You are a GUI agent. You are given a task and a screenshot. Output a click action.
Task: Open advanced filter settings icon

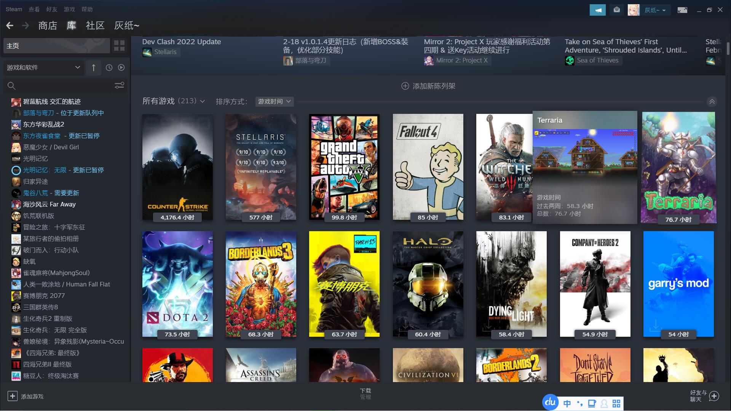tap(119, 85)
